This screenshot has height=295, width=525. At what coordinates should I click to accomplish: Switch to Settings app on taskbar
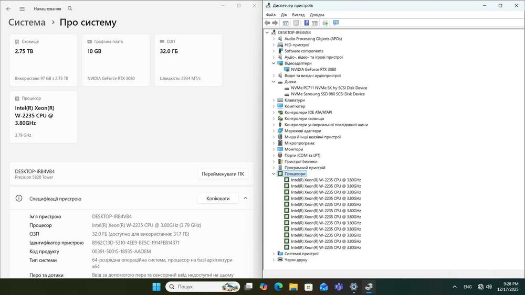353,287
